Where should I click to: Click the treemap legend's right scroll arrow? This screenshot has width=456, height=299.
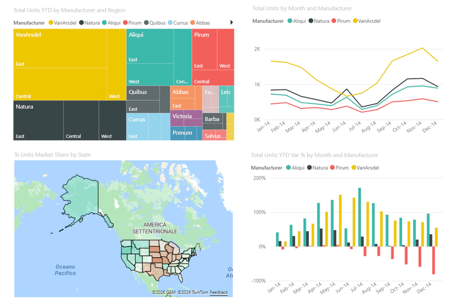pyautogui.click(x=232, y=22)
